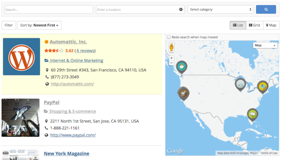The image size is (282, 160).
Task: Click Automattic address 60 29th Street
Action: click(98, 70)
